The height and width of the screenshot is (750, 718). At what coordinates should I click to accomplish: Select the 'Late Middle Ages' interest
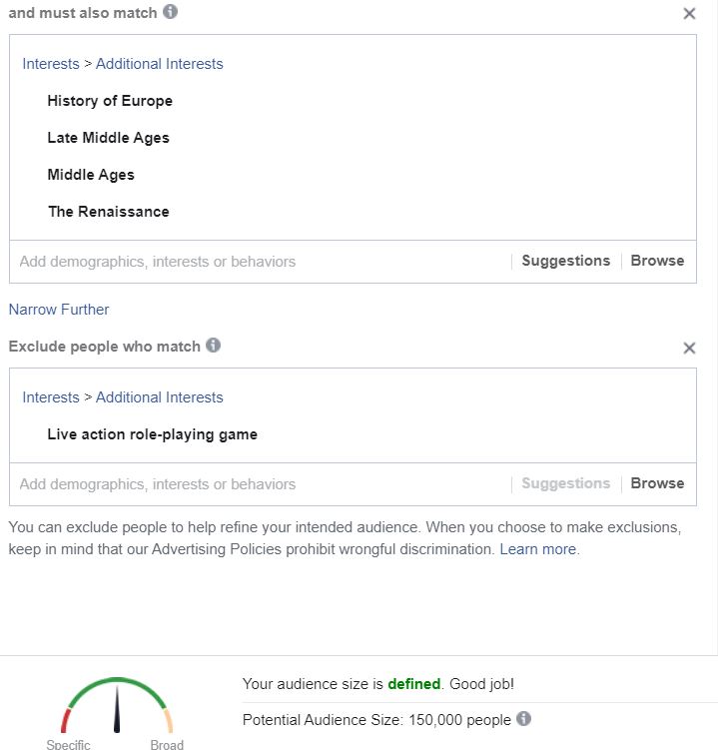coord(108,138)
